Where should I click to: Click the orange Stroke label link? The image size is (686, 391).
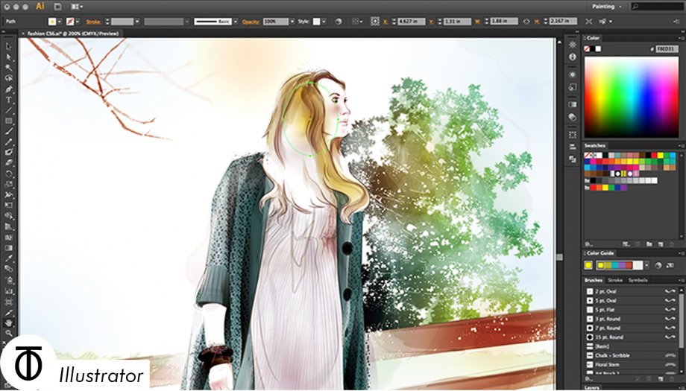click(93, 22)
